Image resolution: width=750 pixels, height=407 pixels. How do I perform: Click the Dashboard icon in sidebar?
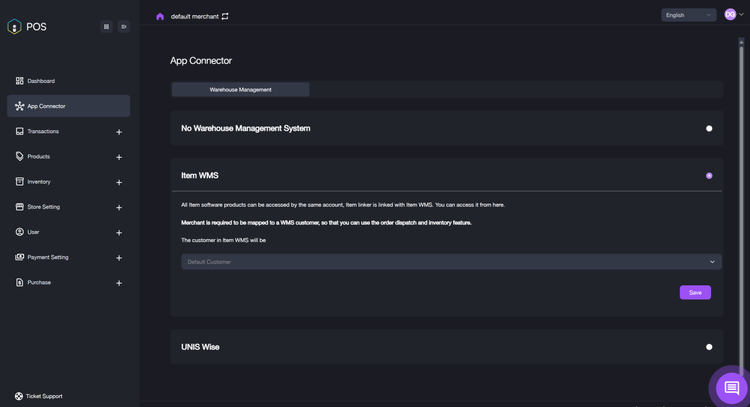pos(20,81)
